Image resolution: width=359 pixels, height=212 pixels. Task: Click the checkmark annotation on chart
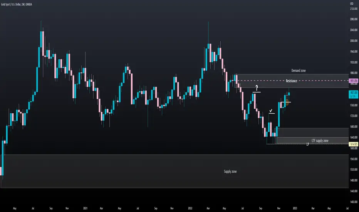click(x=271, y=111)
